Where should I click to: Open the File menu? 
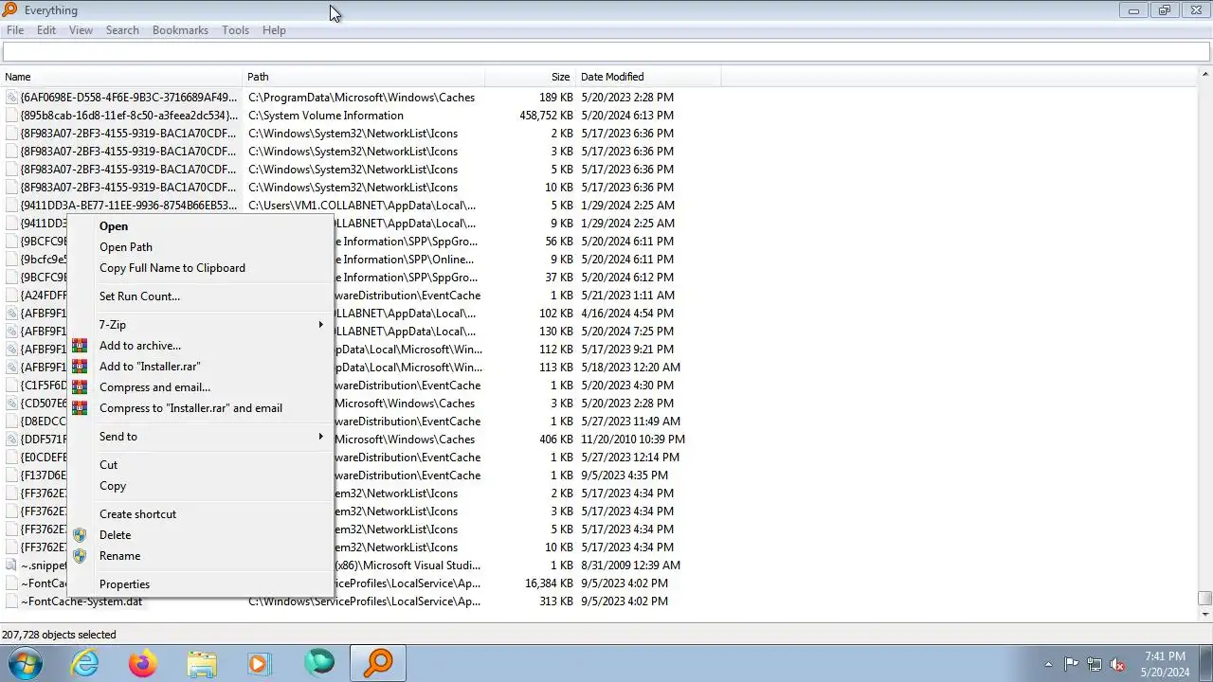pyautogui.click(x=15, y=30)
